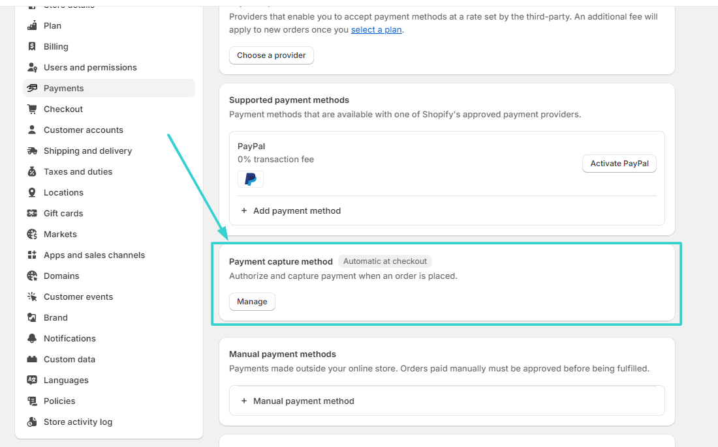
Task: Click the Gift cards icon
Action: tap(32, 213)
